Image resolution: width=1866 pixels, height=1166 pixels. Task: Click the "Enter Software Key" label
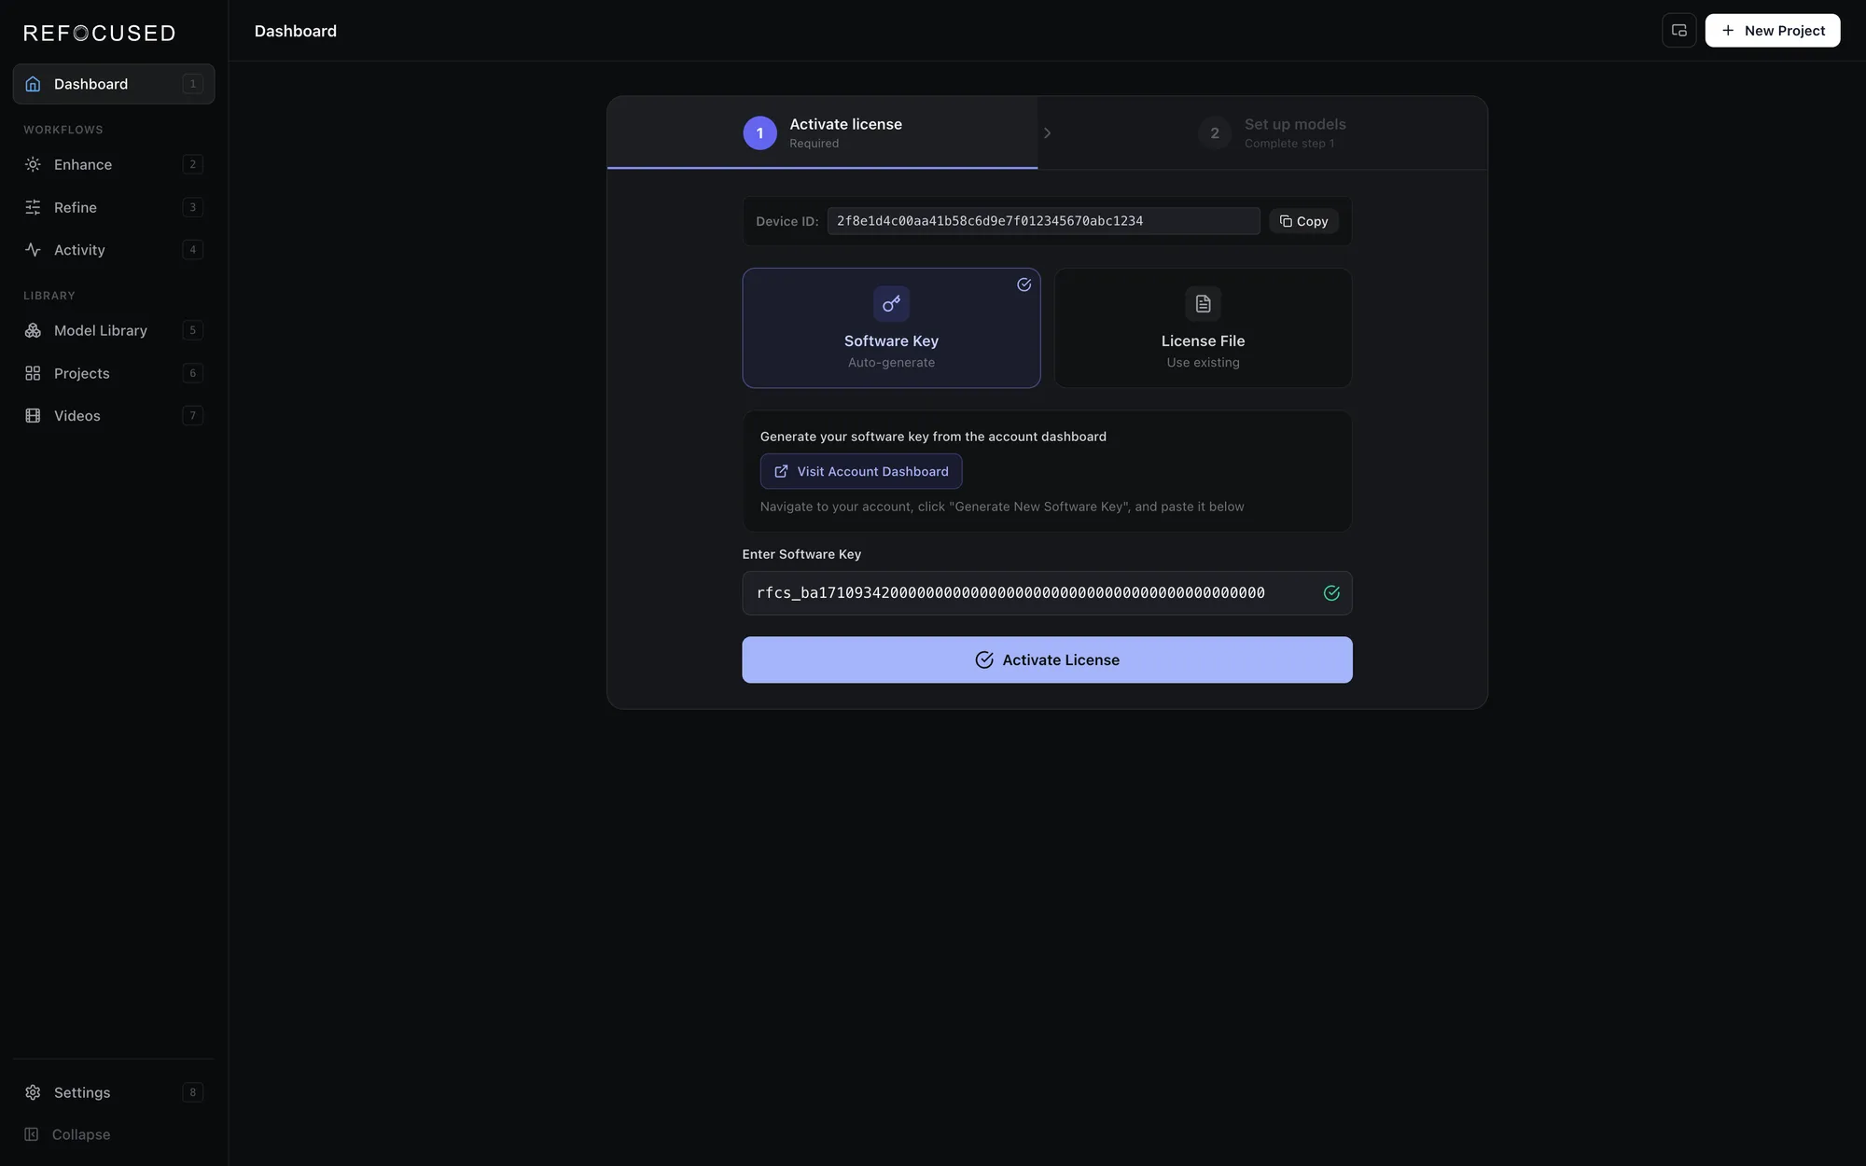pyautogui.click(x=801, y=554)
